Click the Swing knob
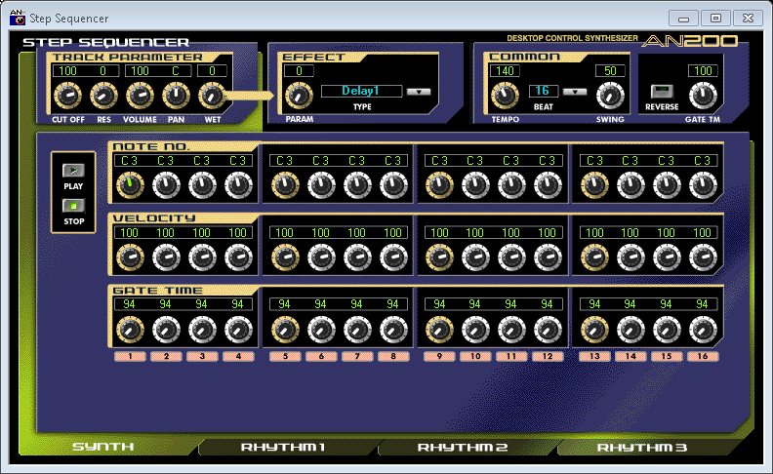 pyautogui.click(x=610, y=96)
